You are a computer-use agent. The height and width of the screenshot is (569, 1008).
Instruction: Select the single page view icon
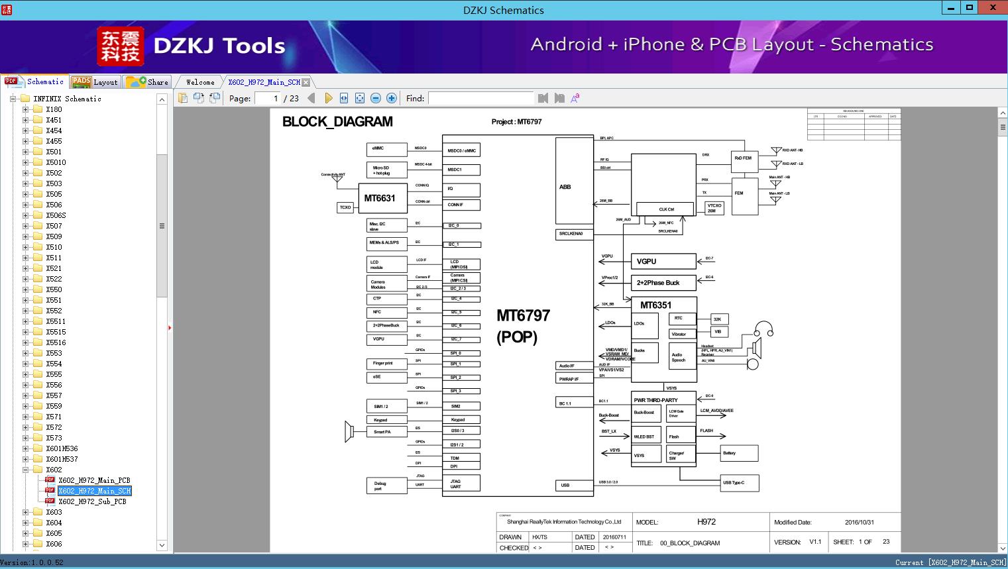tap(182, 97)
